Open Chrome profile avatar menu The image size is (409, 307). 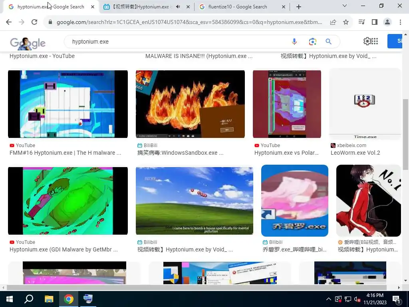coord(387,22)
